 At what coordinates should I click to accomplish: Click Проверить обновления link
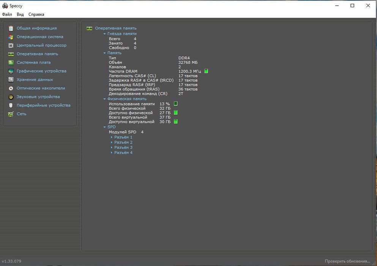pos(347,261)
